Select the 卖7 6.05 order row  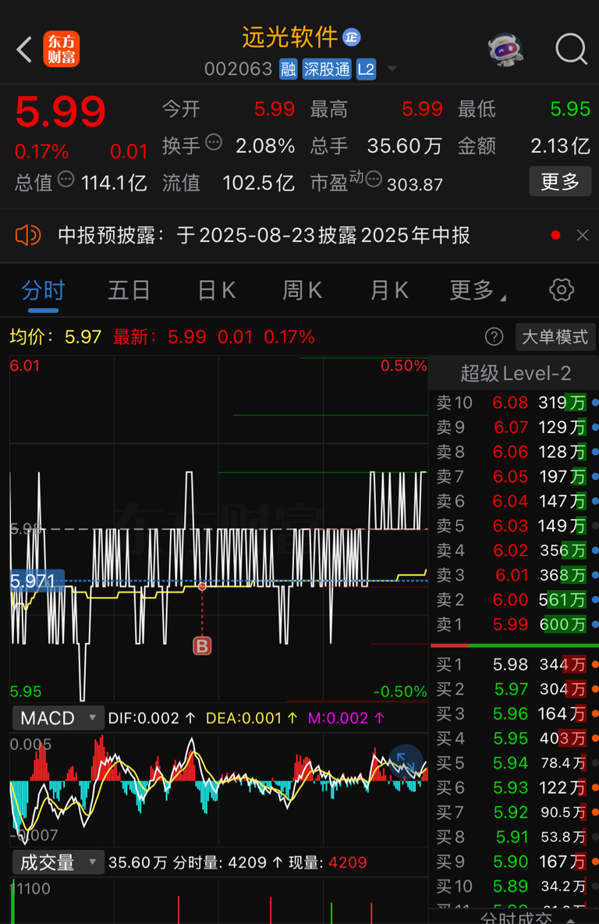[514, 477]
